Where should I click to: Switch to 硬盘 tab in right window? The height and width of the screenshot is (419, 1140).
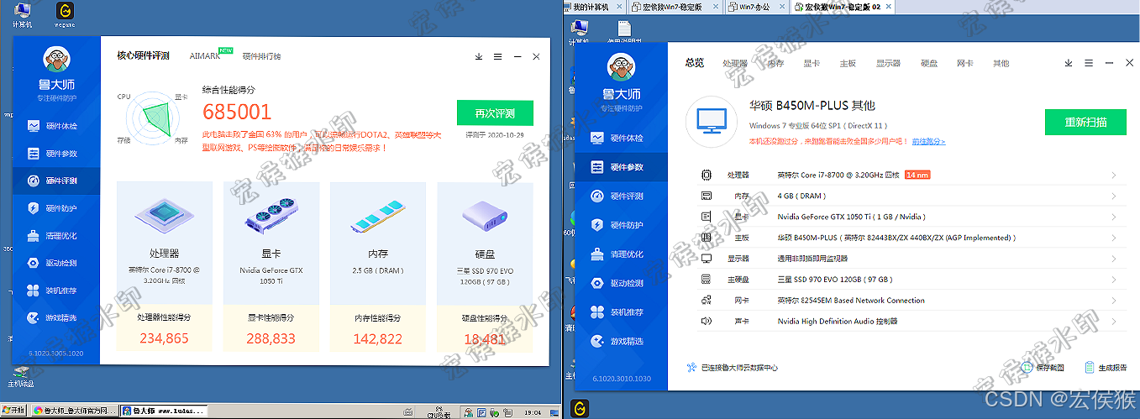pos(928,63)
